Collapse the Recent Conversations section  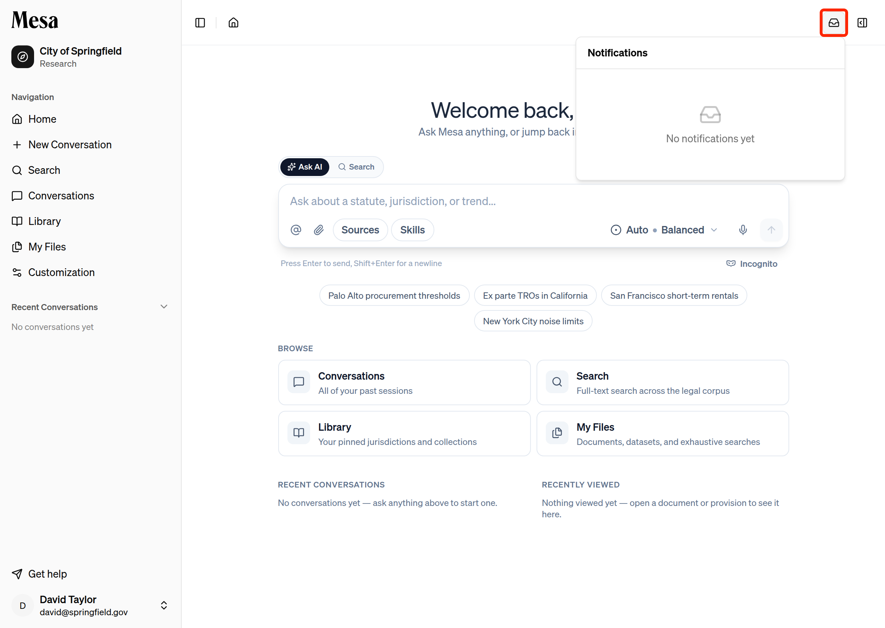coord(164,307)
